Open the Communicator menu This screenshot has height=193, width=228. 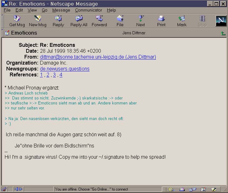pos(89,10)
